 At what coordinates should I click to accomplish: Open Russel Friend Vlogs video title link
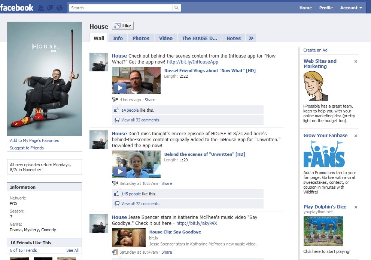(210, 70)
